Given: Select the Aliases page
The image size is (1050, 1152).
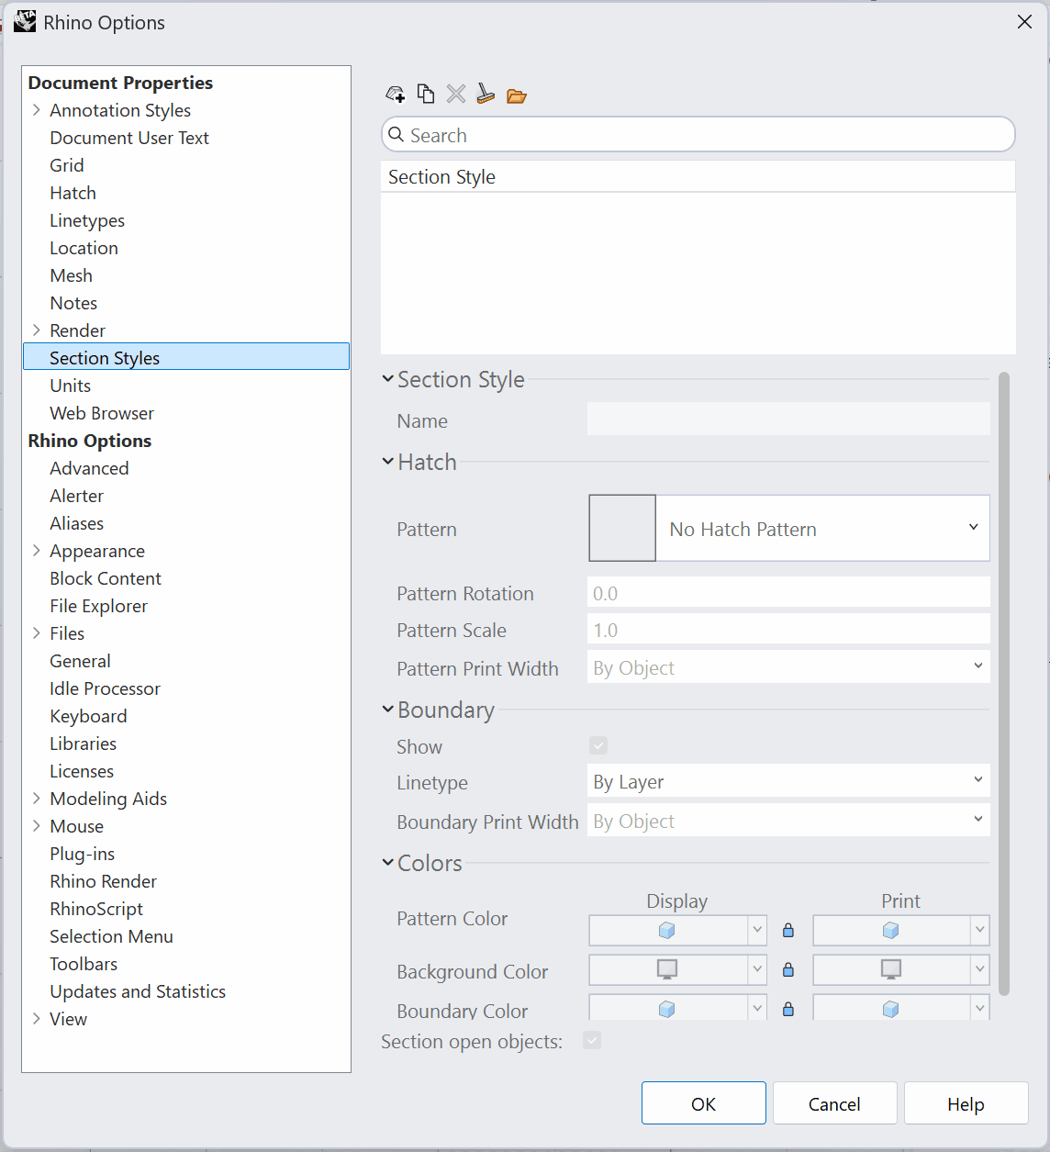Looking at the screenshot, I should (x=77, y=523).
